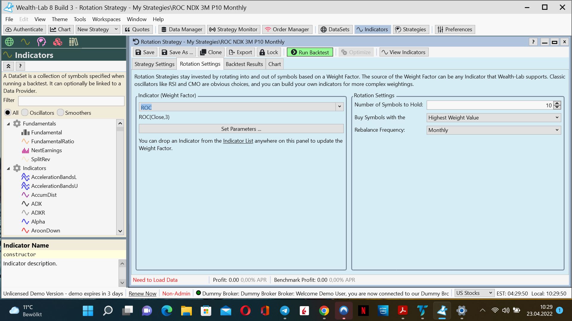Switch to the Chart tab
This screenshot has width=572, height=321.
point(274,64)
